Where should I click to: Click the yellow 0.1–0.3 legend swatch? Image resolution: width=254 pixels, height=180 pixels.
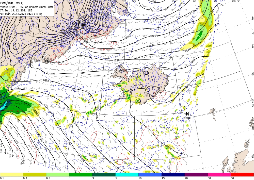[x=11, y=174]
